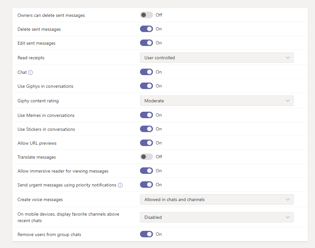Click the "Allow URL previews" label

click(37, 143)
